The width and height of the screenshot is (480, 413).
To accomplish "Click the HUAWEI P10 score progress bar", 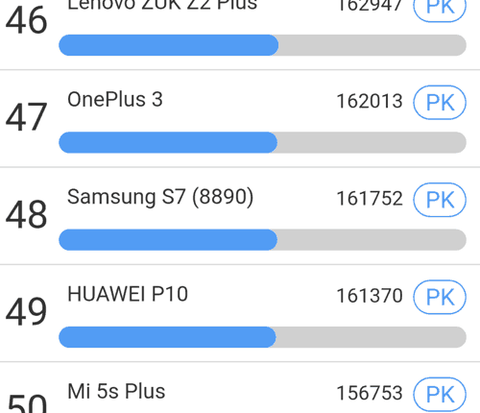I will (262, 337).
